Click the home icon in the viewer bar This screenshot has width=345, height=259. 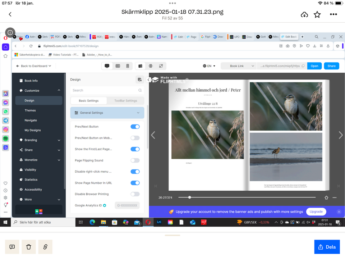(x=326, y=197)
